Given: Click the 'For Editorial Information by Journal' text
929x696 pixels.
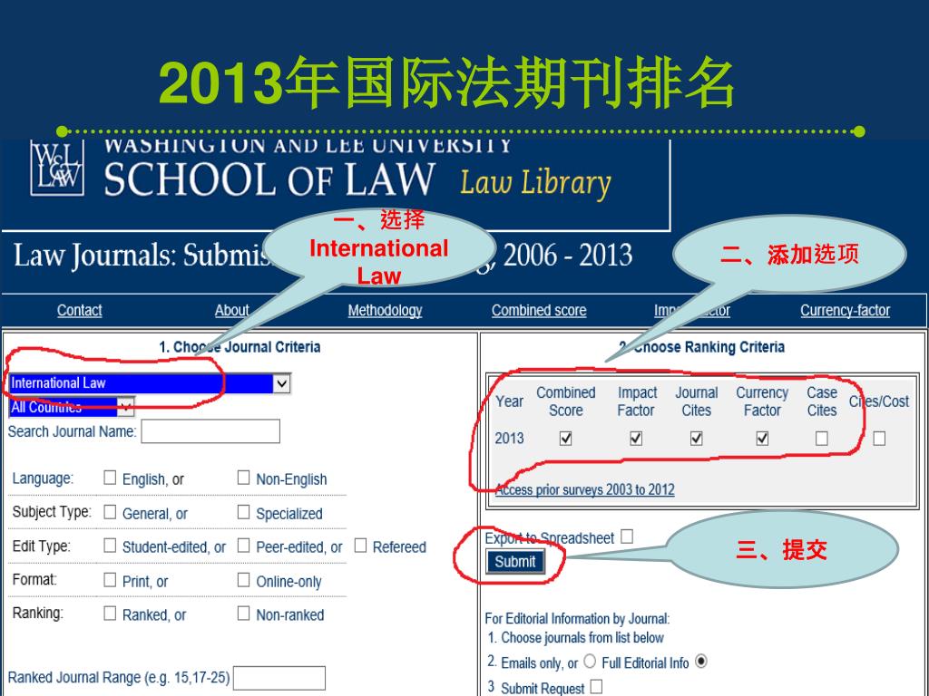Looking at the screenshot, I should [577, 619].
